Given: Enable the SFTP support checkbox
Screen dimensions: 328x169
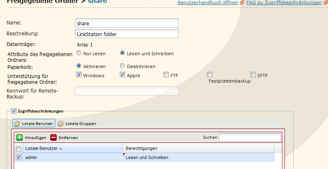Looking at the screenshot, I should tap(253, 75).
